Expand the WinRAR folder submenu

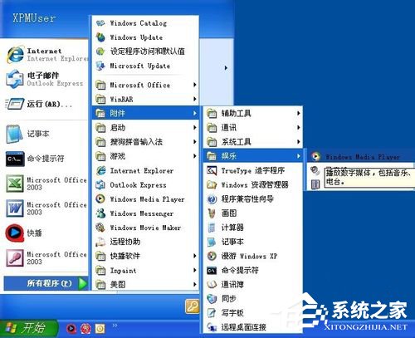[x=145, y=99]
